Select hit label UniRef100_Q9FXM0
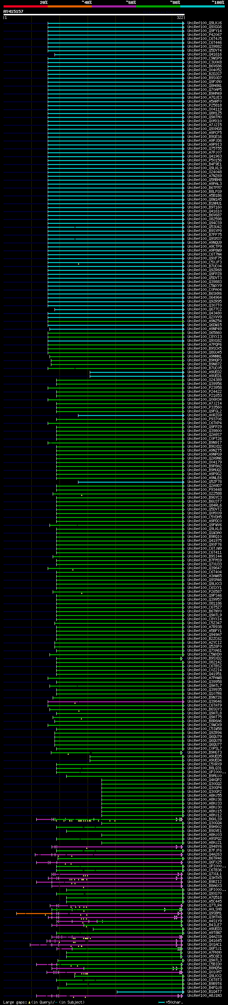 pos(204,82)
